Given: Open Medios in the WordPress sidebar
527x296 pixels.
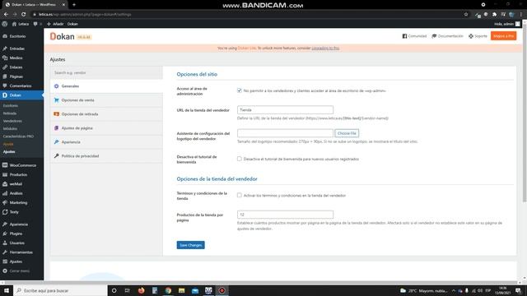Looking at the screenshot, I should [x=16, y=58].
